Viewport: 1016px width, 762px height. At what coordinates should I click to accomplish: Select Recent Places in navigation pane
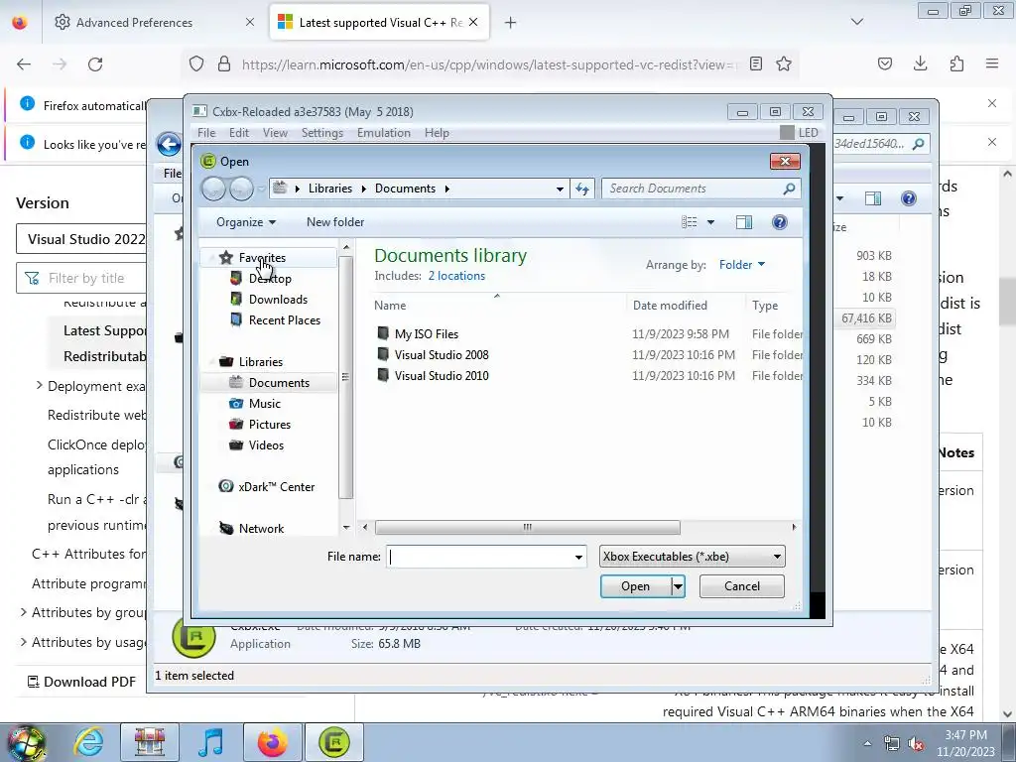pyautogui.click(x=285, y=320)
